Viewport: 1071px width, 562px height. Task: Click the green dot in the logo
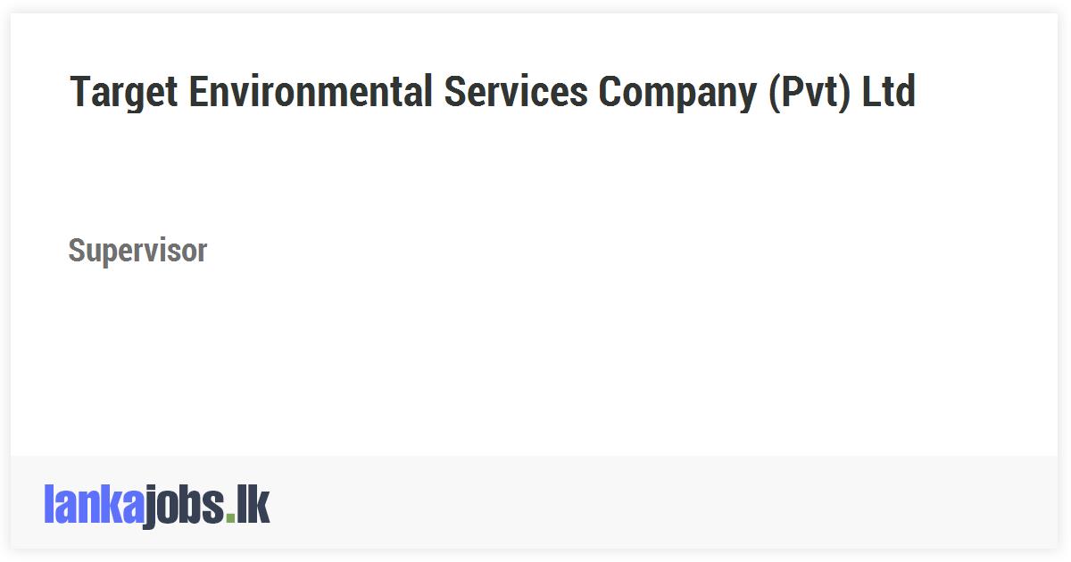pos(230,517)
